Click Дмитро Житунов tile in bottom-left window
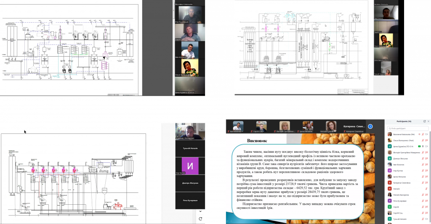This screenshot has height=224, width=431. (x=190, y=183)
